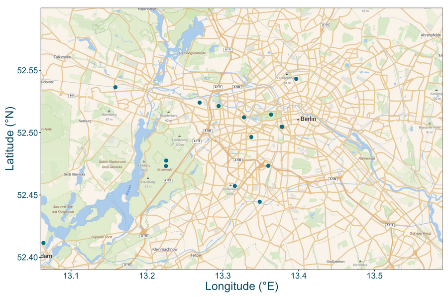Click the A114 highway shield
This screenshot has height=299, width=448.
pyautogui.click(x=325, y=25)
